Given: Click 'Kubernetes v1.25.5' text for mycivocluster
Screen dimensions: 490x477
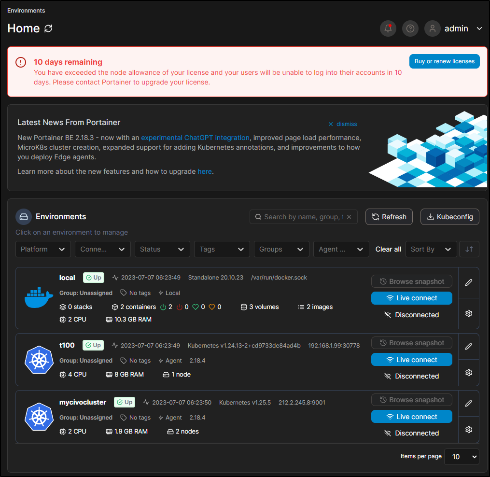Looking at the screenshot, I should click(x=245, y=402).
